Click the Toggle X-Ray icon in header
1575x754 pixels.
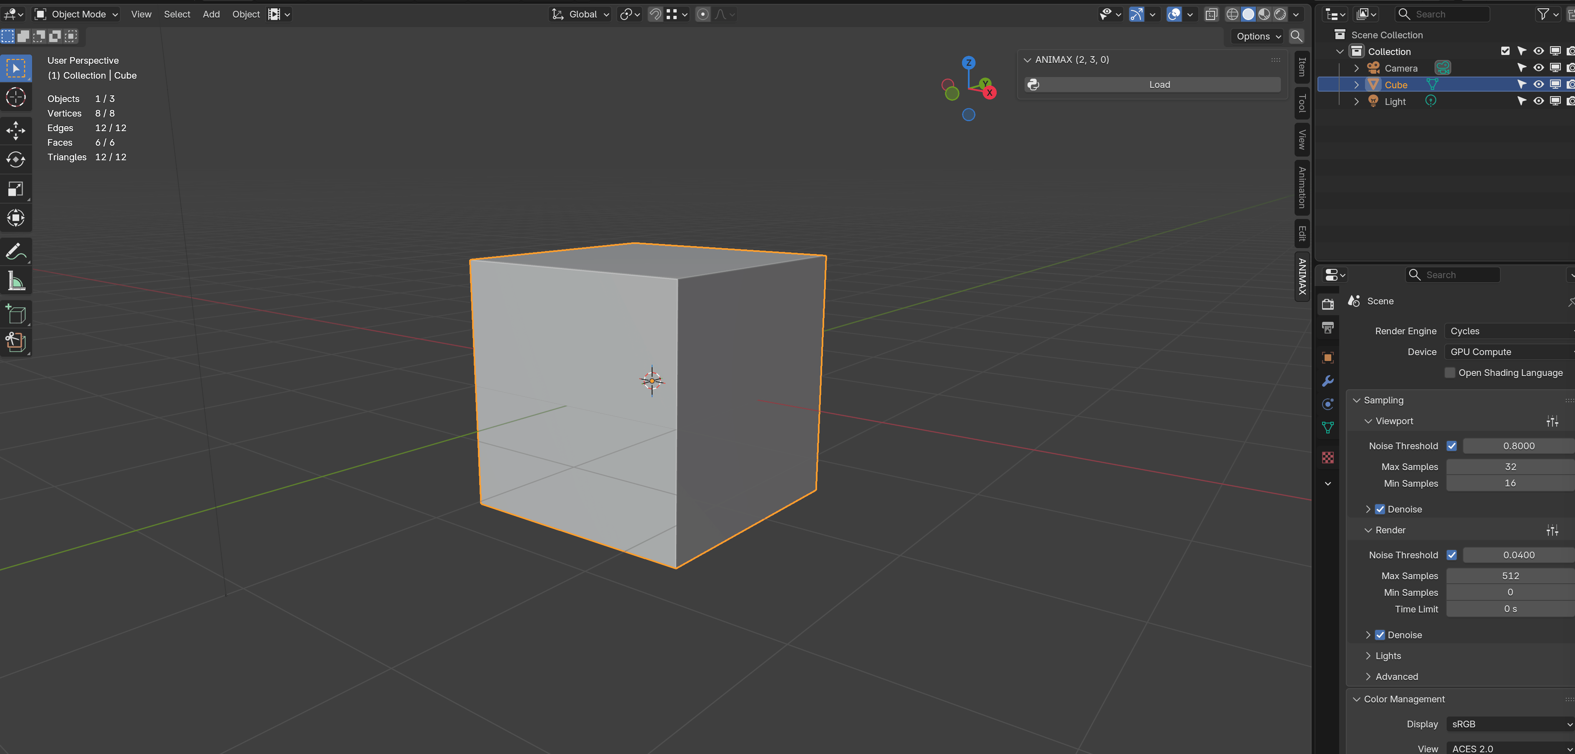coord(1211,14)
